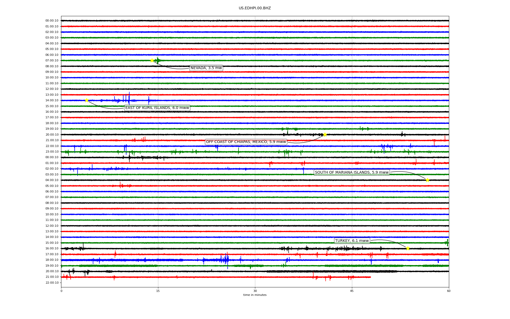
Task: Click the SOUTH OF MARIANA ISLANDS, 5.9 mww label
Action: (352, 173)
